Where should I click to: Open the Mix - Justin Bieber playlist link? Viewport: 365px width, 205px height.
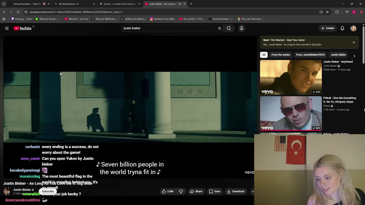tap(292, 45)
